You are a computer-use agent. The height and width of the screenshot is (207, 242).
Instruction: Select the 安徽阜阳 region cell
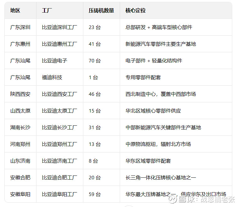[x=20, y=194]
